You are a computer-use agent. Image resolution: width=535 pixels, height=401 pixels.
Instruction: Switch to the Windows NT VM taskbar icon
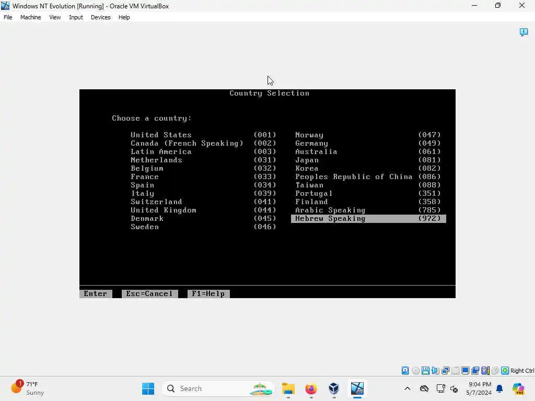tap(357, 388)
